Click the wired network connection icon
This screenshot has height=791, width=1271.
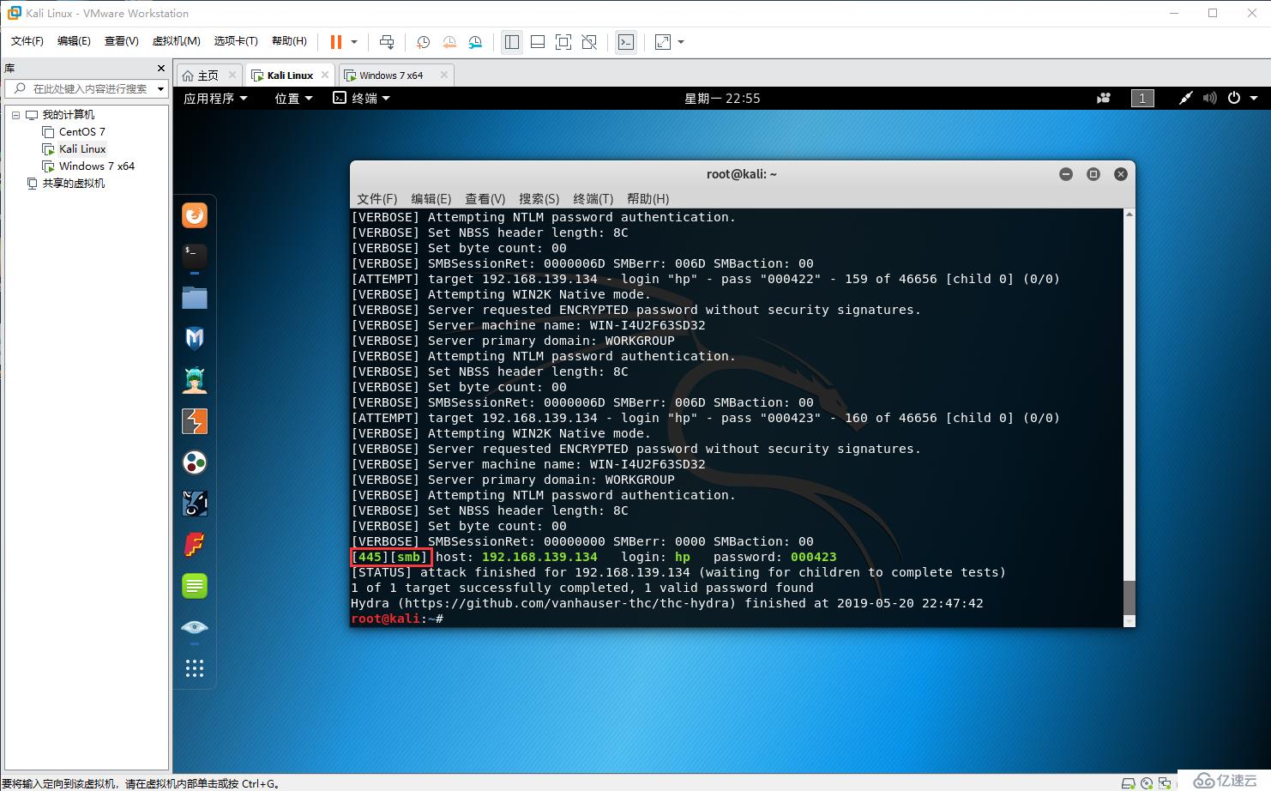click(1185, 98)
